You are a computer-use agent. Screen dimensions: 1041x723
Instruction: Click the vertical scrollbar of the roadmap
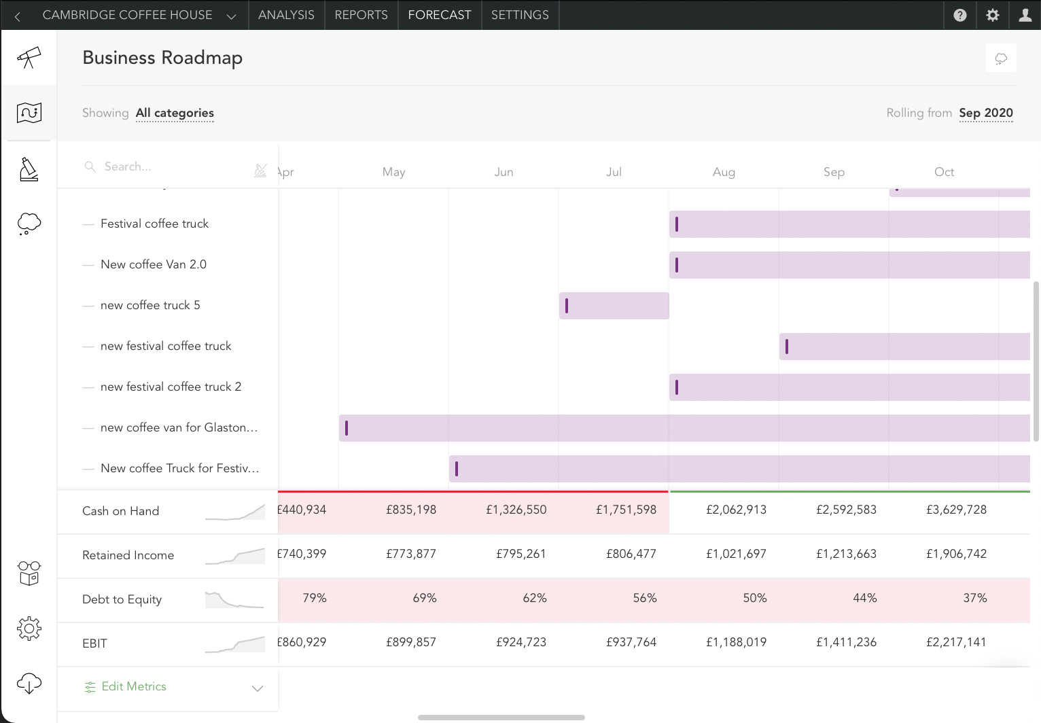click(x=1036, y=361)
